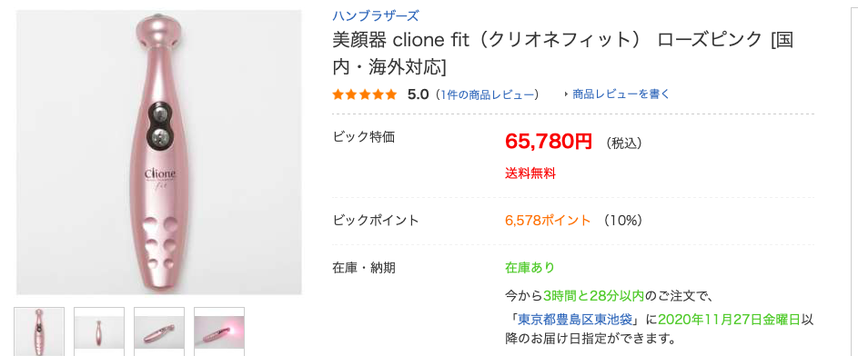Image resolution: width=858 pixels, height=356 pixels.
Task: Click the fifth orange rating star
Action: 390,94
